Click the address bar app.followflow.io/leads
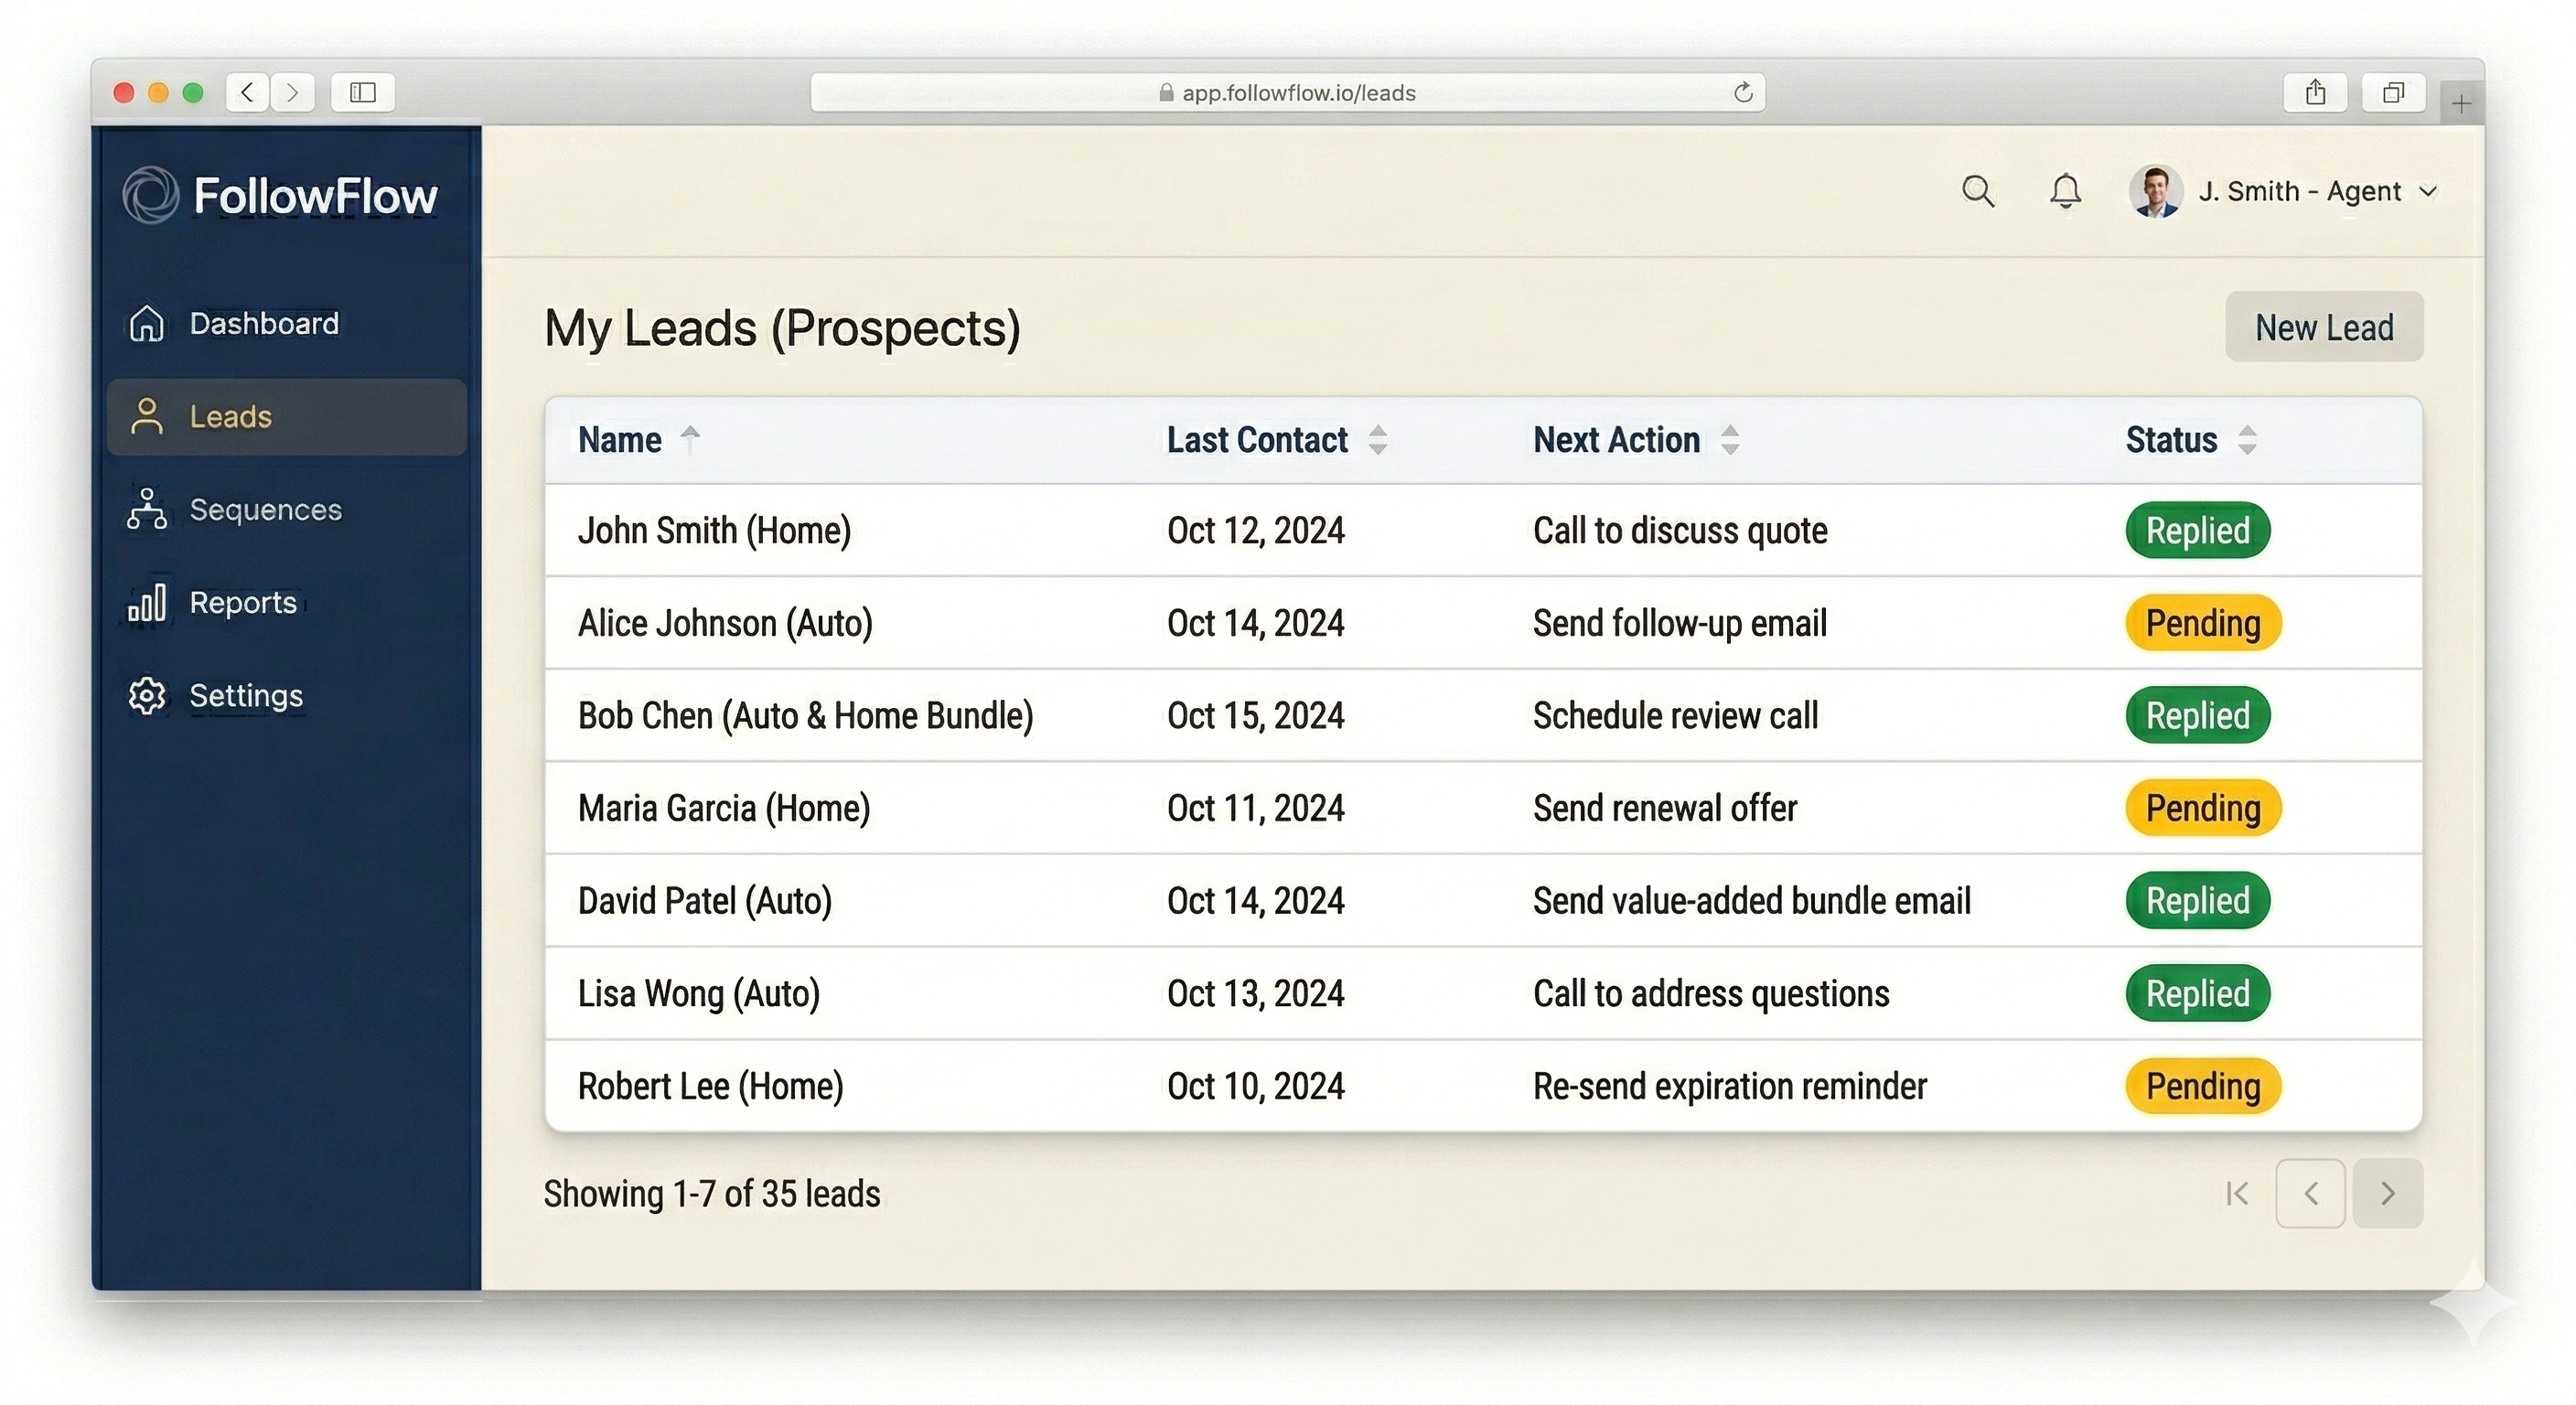This screenshot has height=1405, width=2576. [1287, 92]
